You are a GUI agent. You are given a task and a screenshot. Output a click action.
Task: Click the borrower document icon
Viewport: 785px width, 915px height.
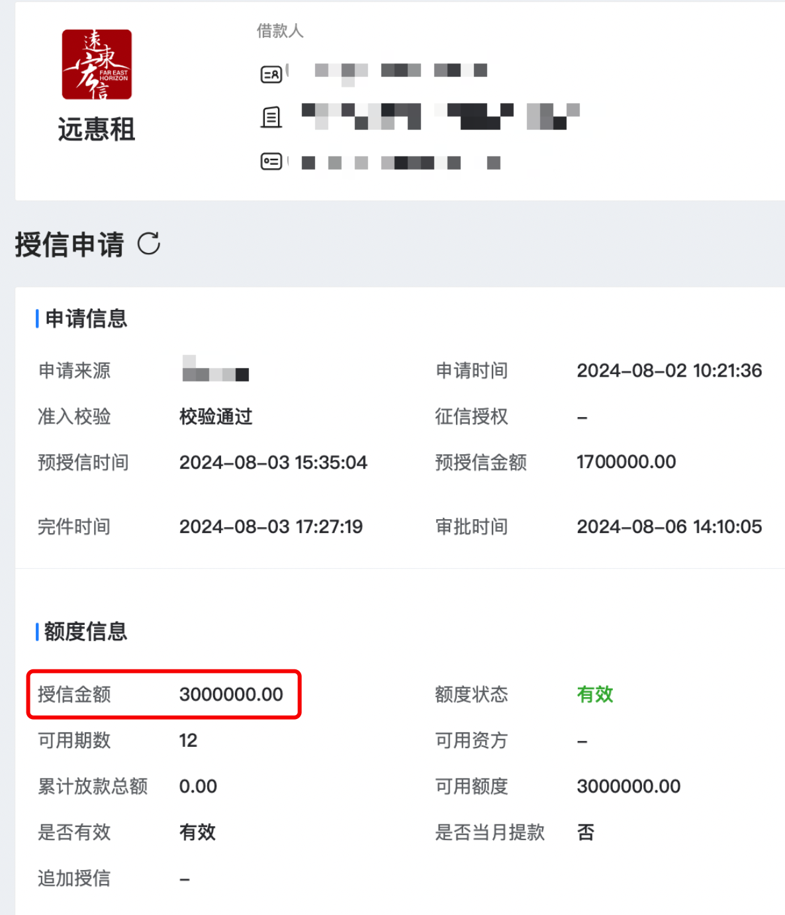click(271, 118)
